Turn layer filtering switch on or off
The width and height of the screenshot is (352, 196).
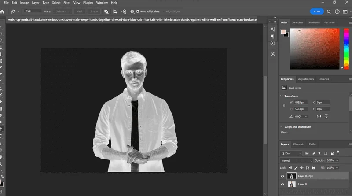click(338, 153)
